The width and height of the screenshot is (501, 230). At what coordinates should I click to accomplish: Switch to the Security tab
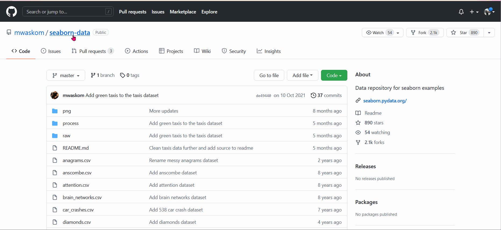234,51
